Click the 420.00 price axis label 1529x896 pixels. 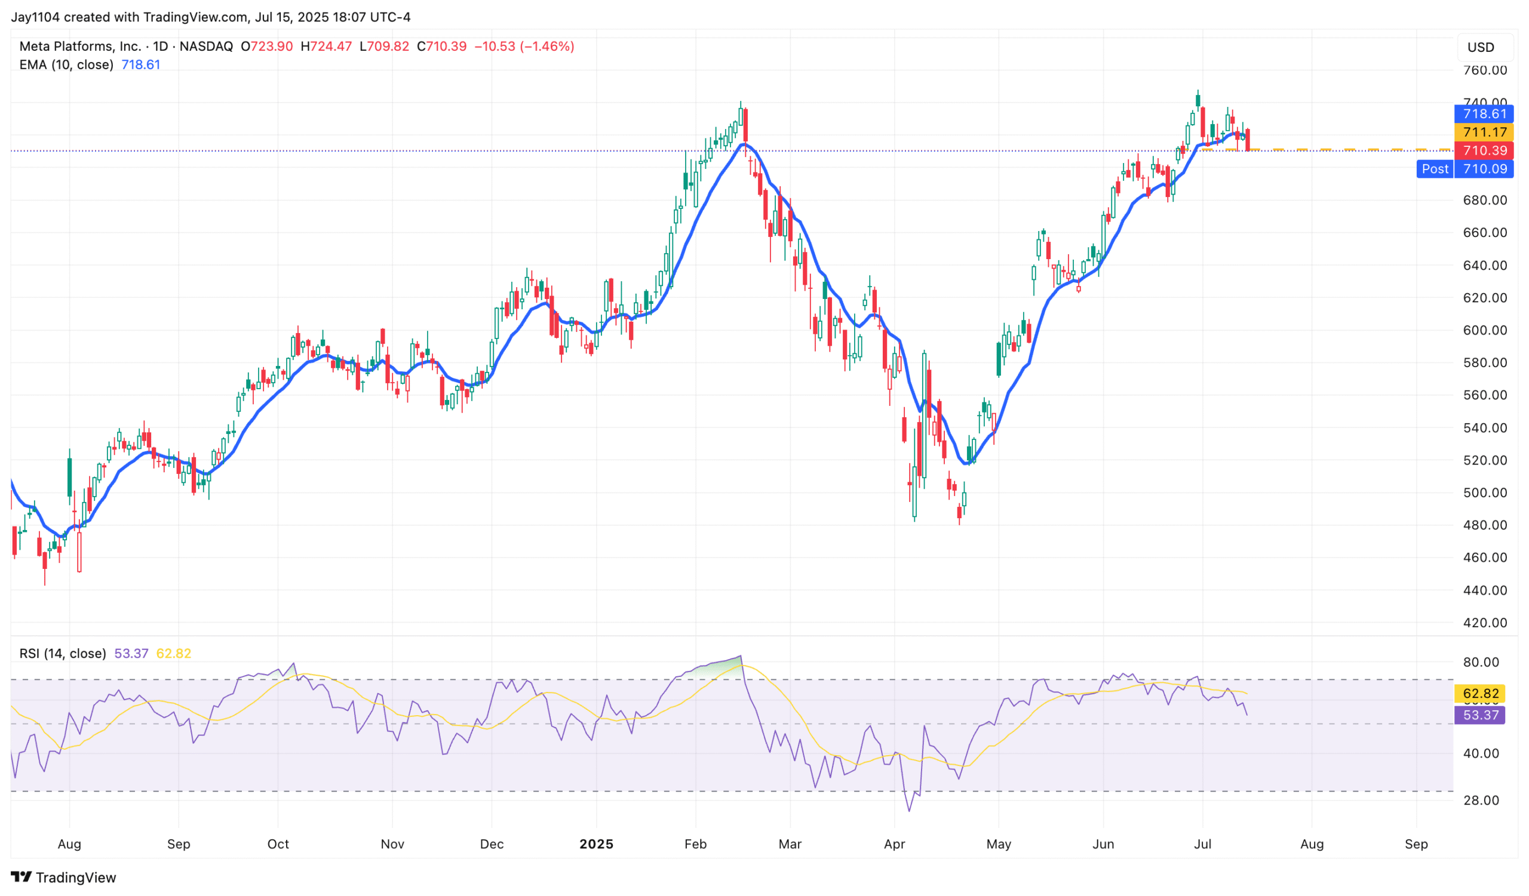point(1485,623)
